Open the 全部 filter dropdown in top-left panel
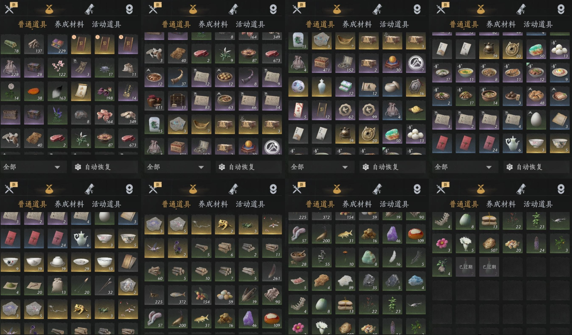 32,167
